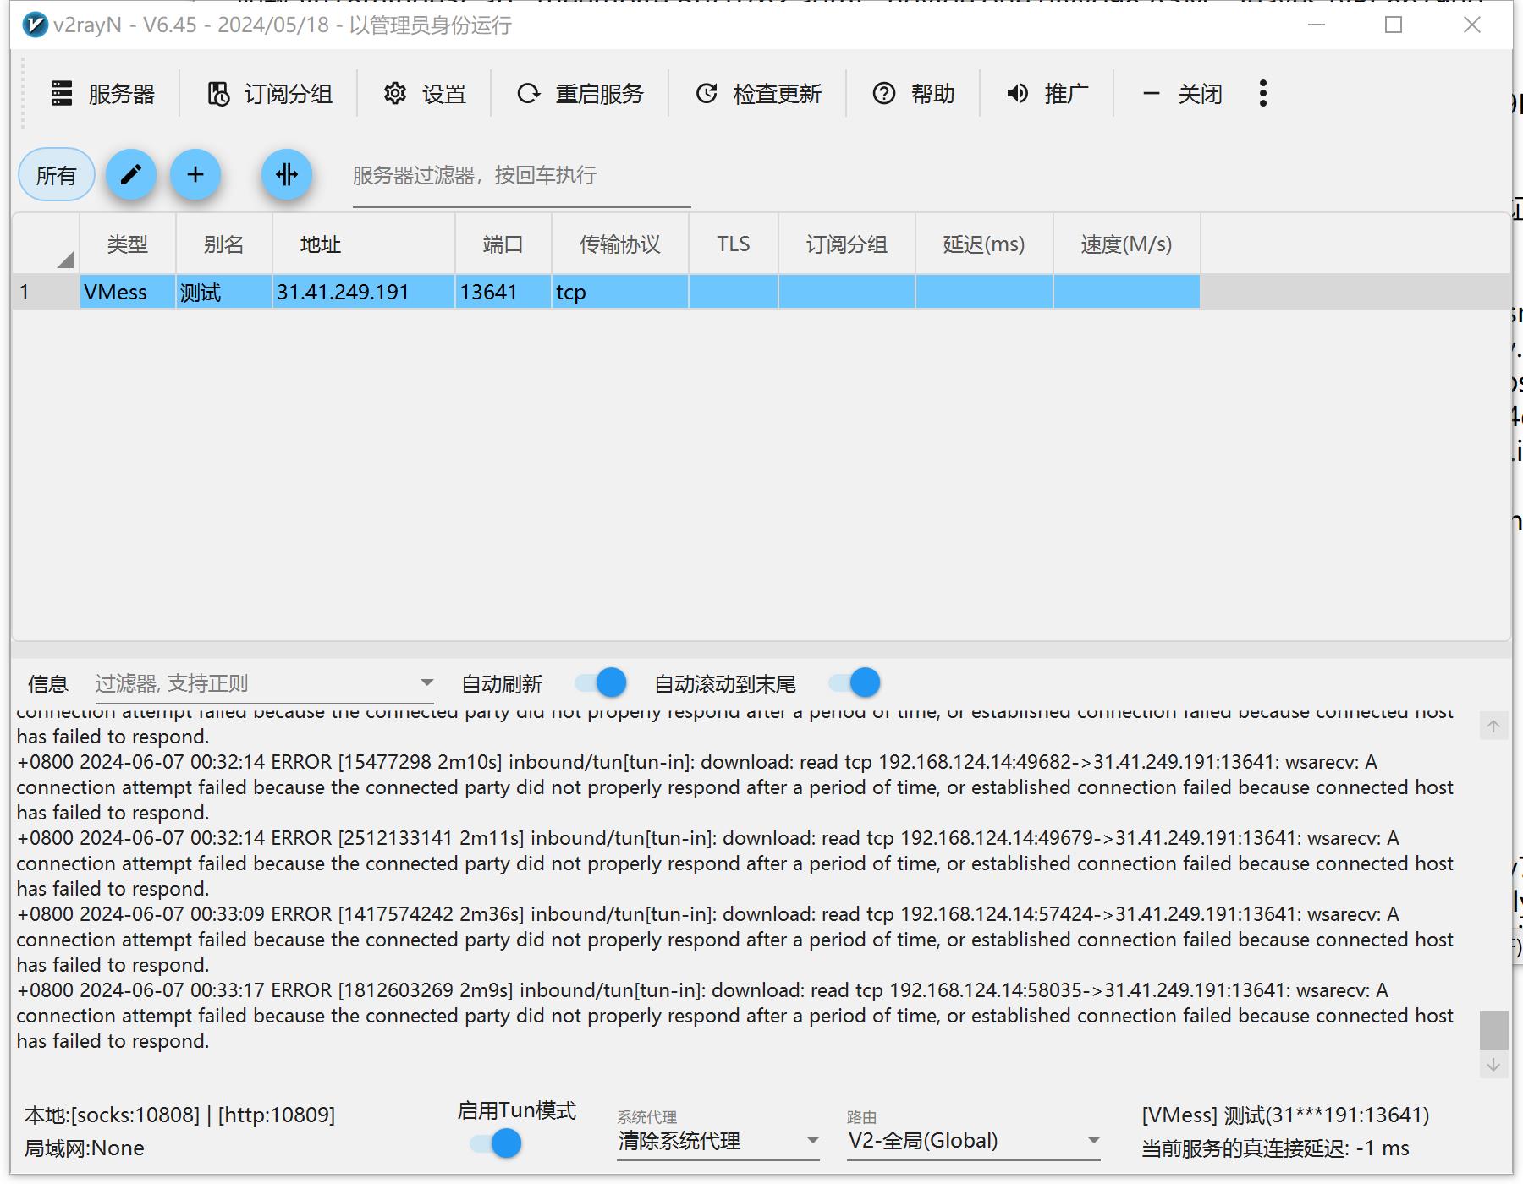Click the 关闭 close toolbar item

(x=1181, y=94)
